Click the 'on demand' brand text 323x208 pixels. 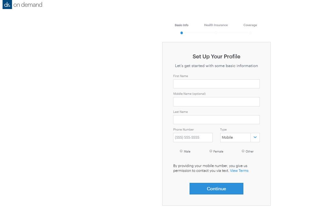point(28,5)
